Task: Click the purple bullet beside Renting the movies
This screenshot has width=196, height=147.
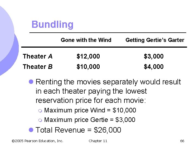Action: pos(31,82)
